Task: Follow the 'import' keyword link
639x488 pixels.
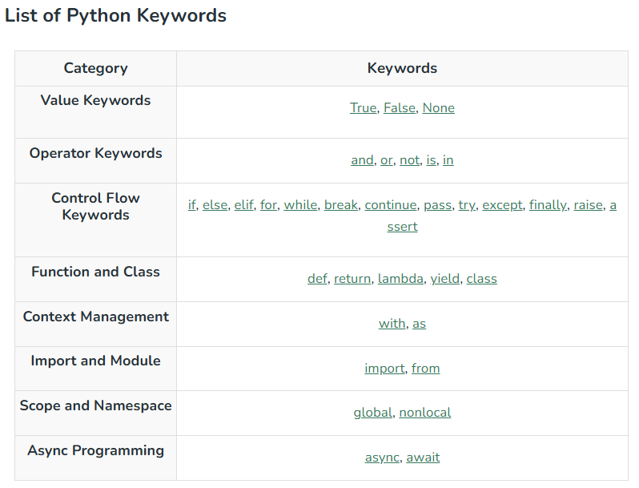Action: pos(384,369)
